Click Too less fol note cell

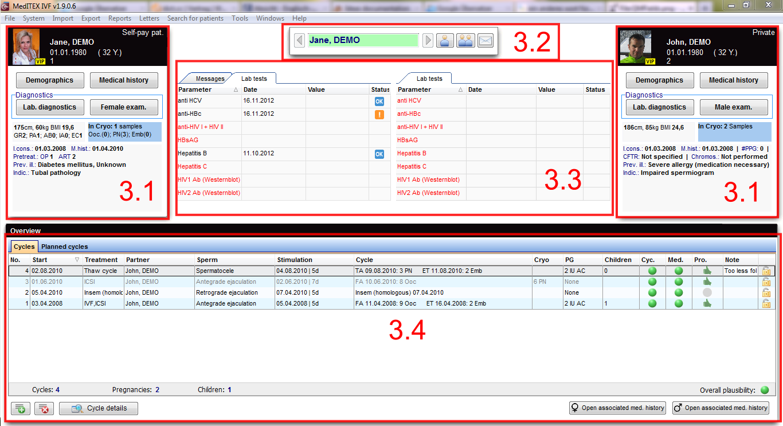coord(741,271)
